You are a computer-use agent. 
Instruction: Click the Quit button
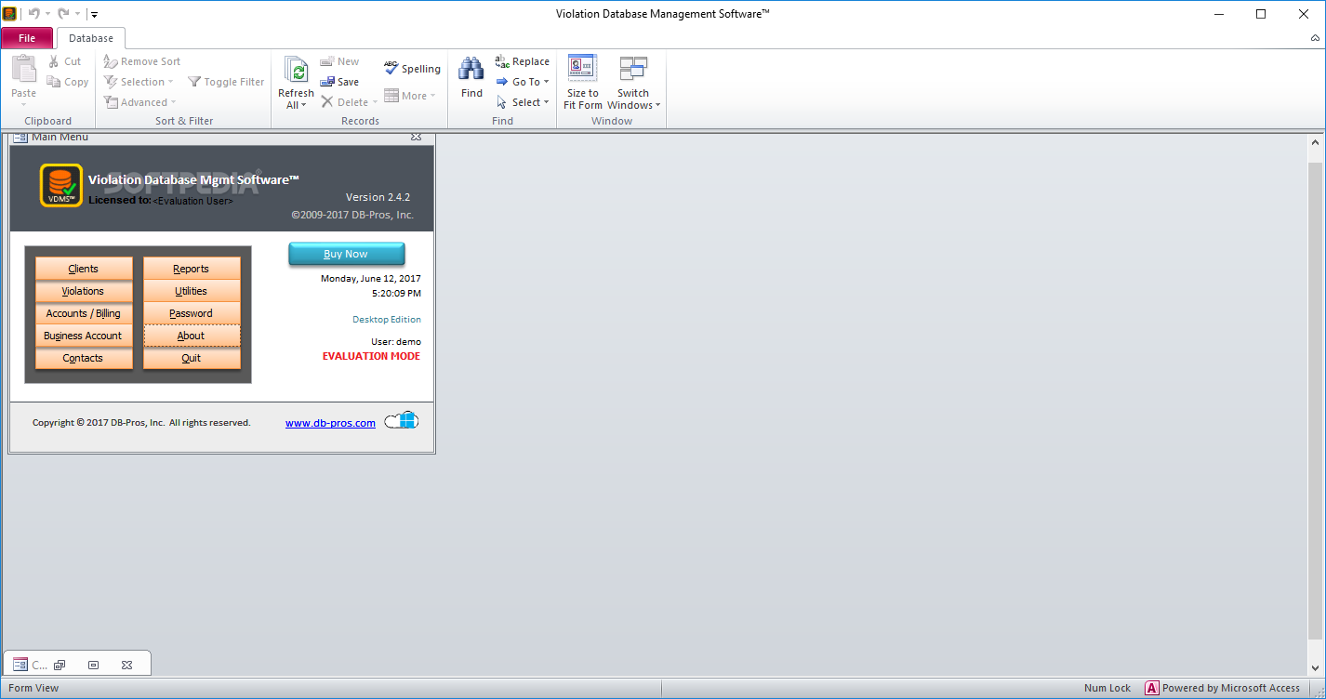[192, 358]
